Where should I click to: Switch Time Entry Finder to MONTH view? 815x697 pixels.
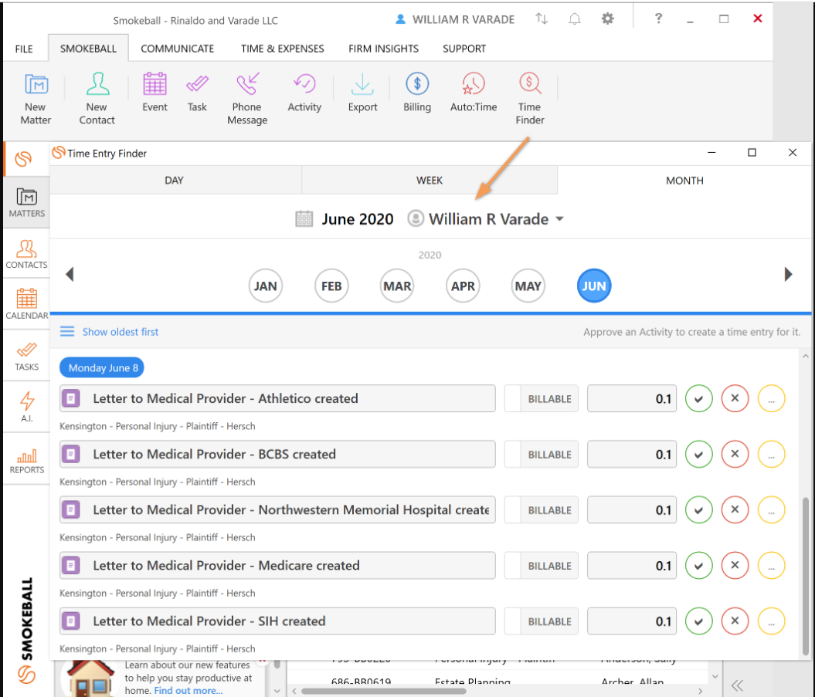(684, 180)
